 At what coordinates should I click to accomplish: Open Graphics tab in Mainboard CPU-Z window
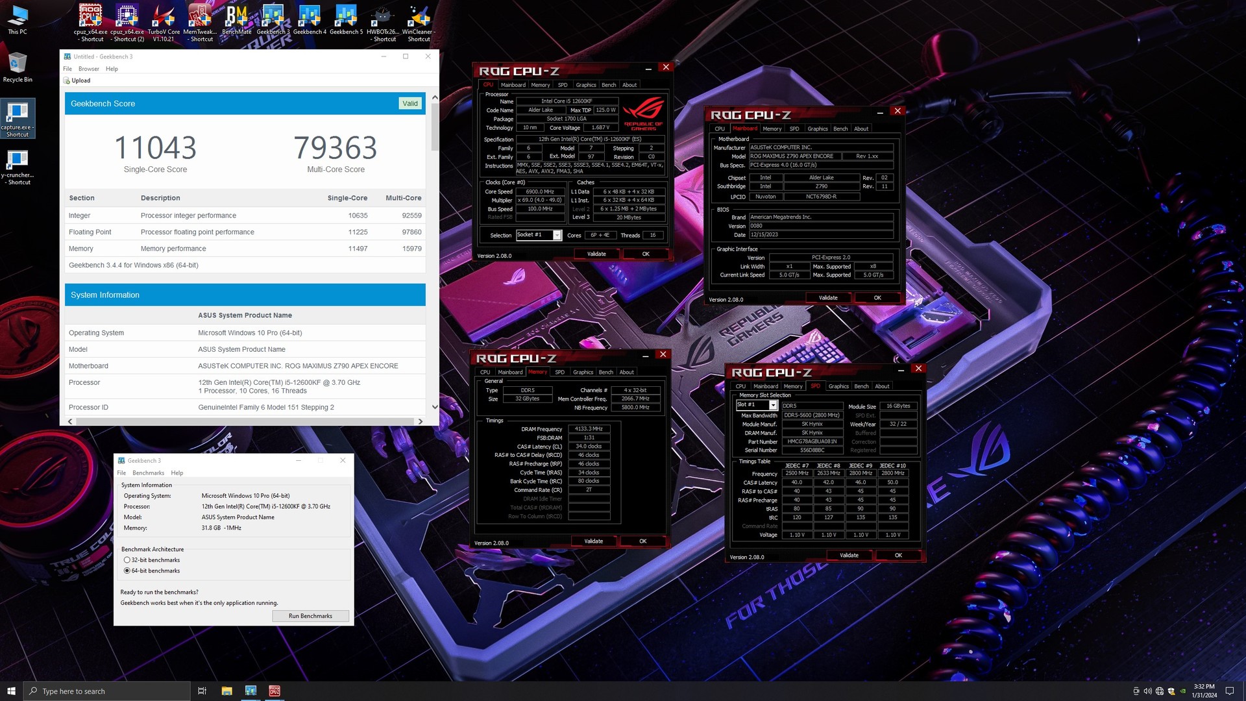pyautogui.click(x=818, y=129)
